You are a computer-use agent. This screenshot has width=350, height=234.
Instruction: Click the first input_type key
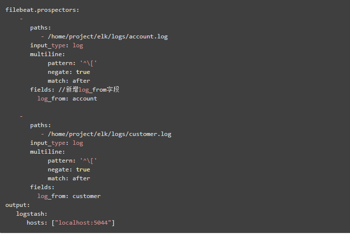(49, 45)
